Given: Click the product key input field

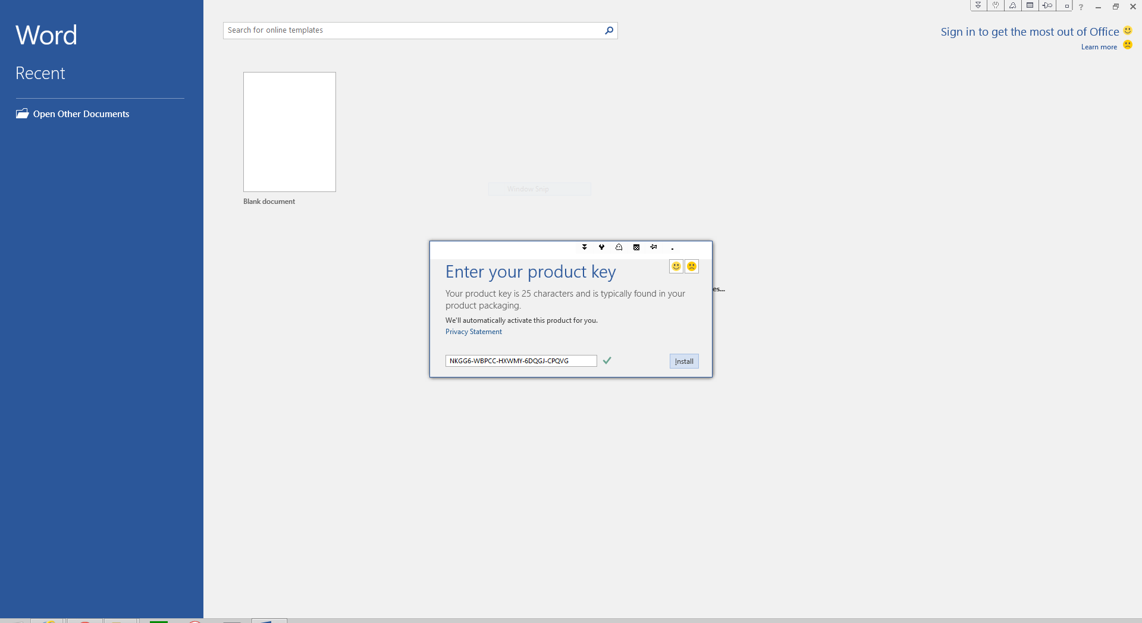Looking at the screenshot, I should [x=521, y=361].
